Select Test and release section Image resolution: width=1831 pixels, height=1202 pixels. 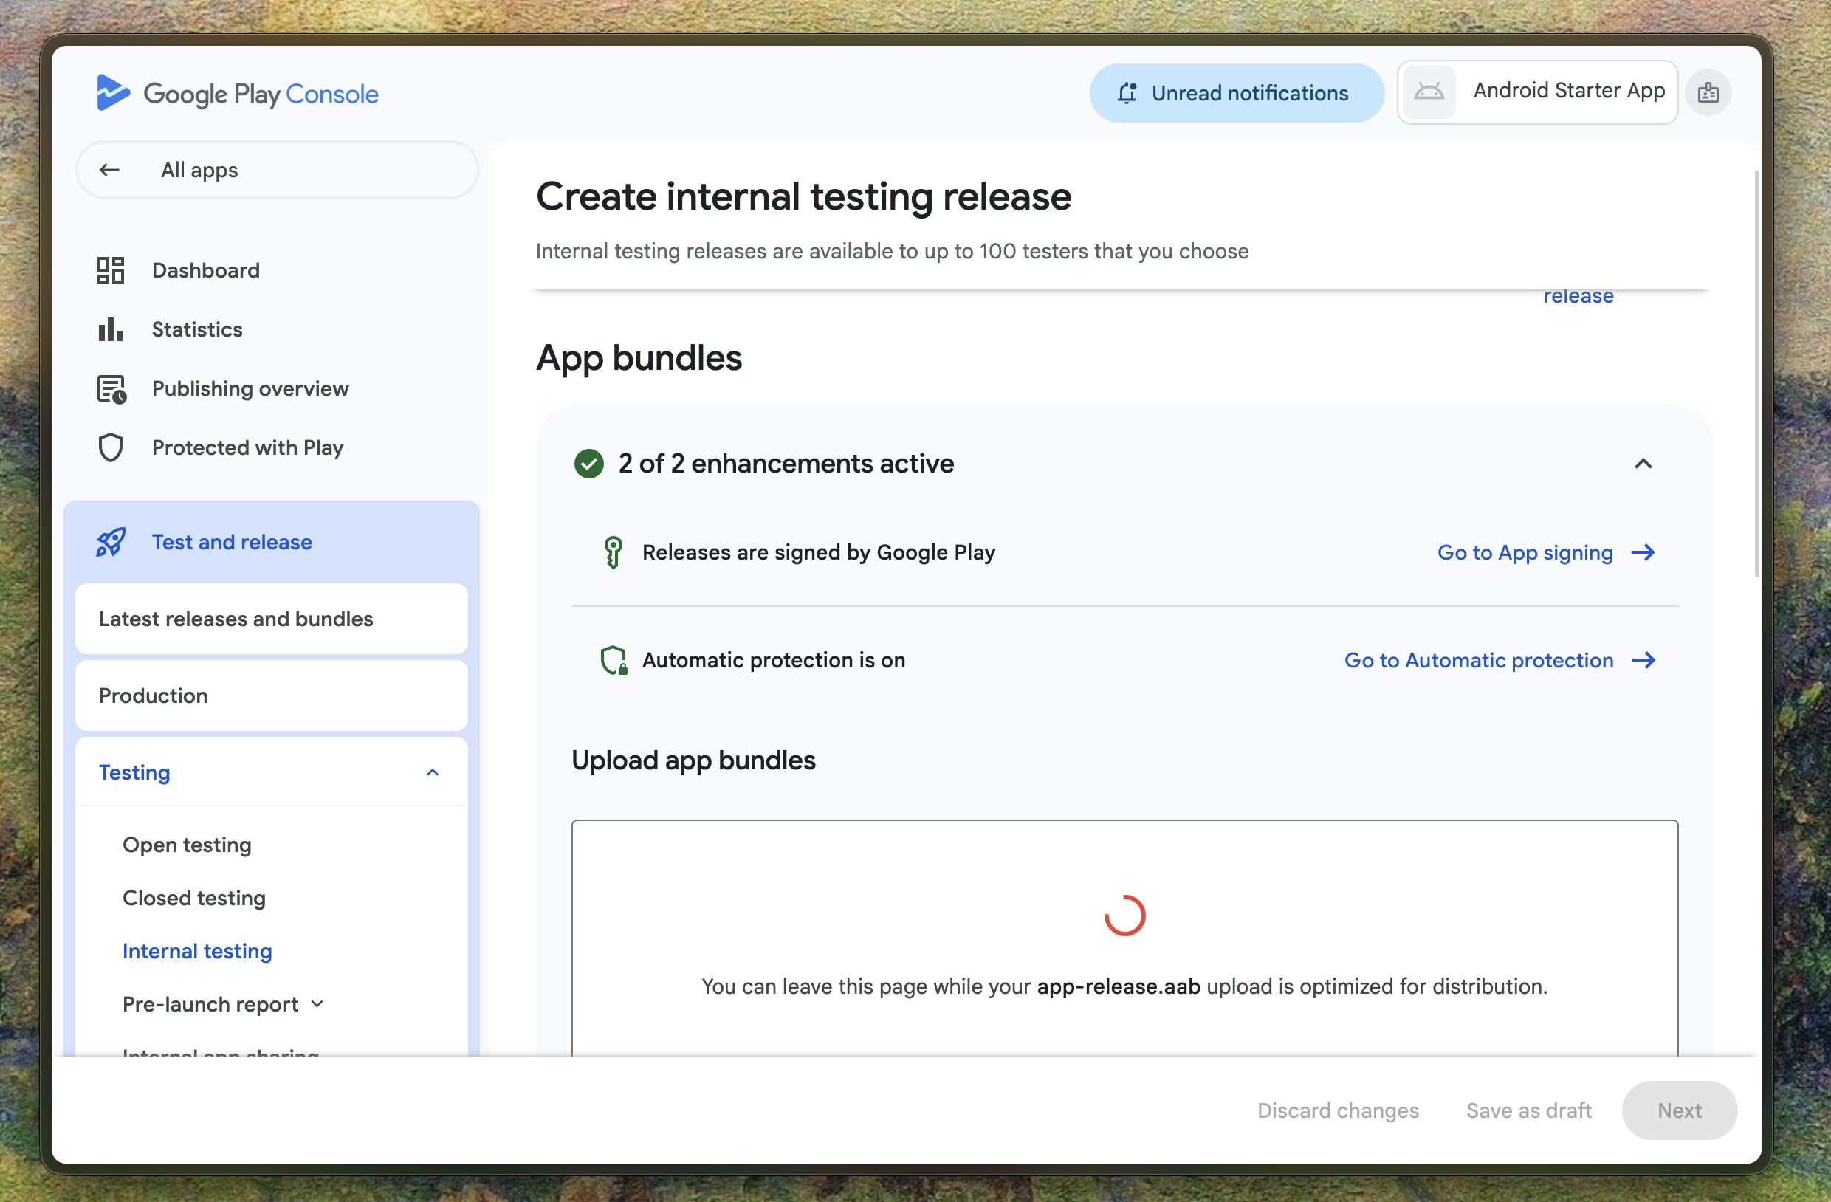[272, 542]
